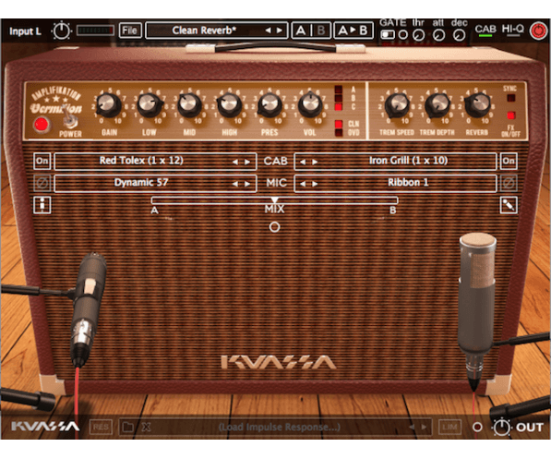This screenshot has height=459, width=551.
Task: Click the red plugin power button
Action: (539, 31)
